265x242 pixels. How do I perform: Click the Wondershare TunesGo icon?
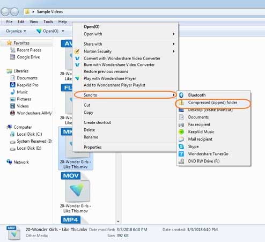pyautogui.click(x=181, y=154)
